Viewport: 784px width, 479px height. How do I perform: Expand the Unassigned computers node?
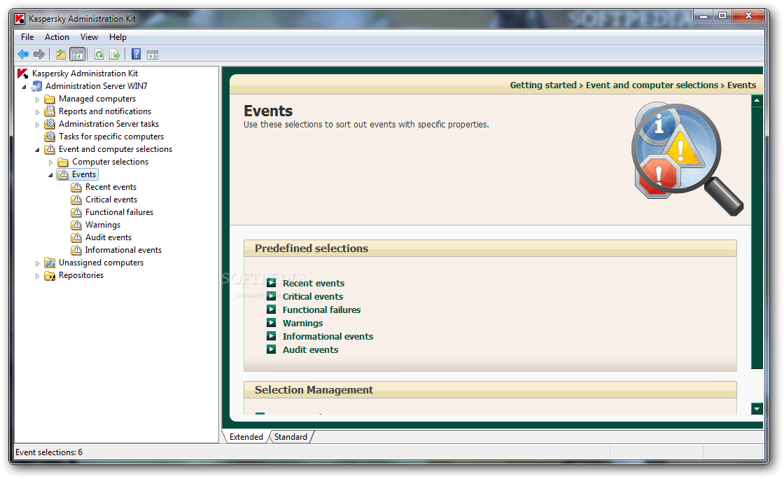coord(37,263)
